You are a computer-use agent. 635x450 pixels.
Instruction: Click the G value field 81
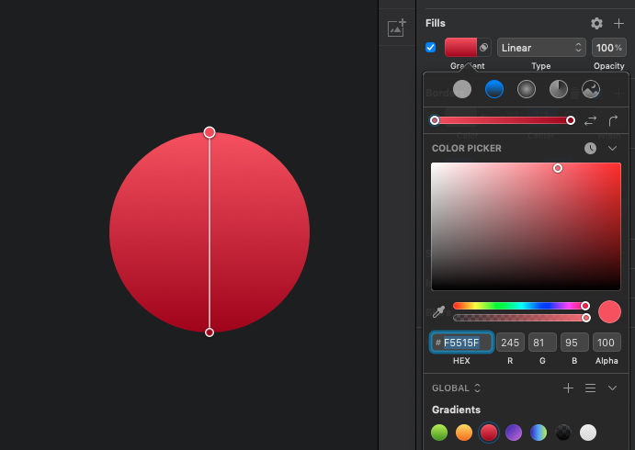click(x=542, y=343)
